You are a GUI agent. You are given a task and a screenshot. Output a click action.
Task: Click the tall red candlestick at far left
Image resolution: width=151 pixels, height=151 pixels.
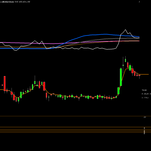5,83
